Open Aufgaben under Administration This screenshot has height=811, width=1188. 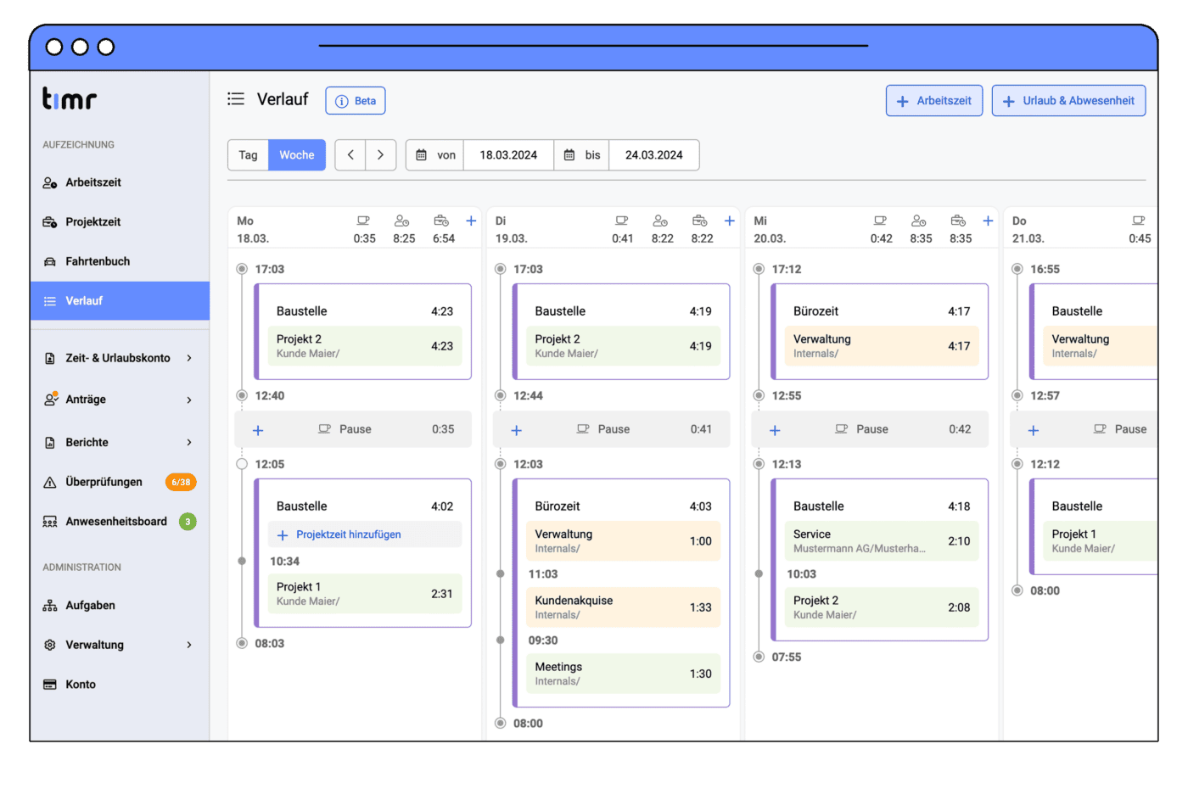point(120,605)
